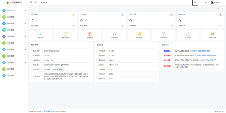
Task: Open the tab actions dropdown chevron
Action: (223, 8)
